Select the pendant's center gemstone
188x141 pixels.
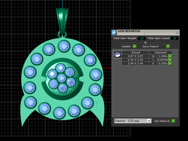tap(61, 78)
